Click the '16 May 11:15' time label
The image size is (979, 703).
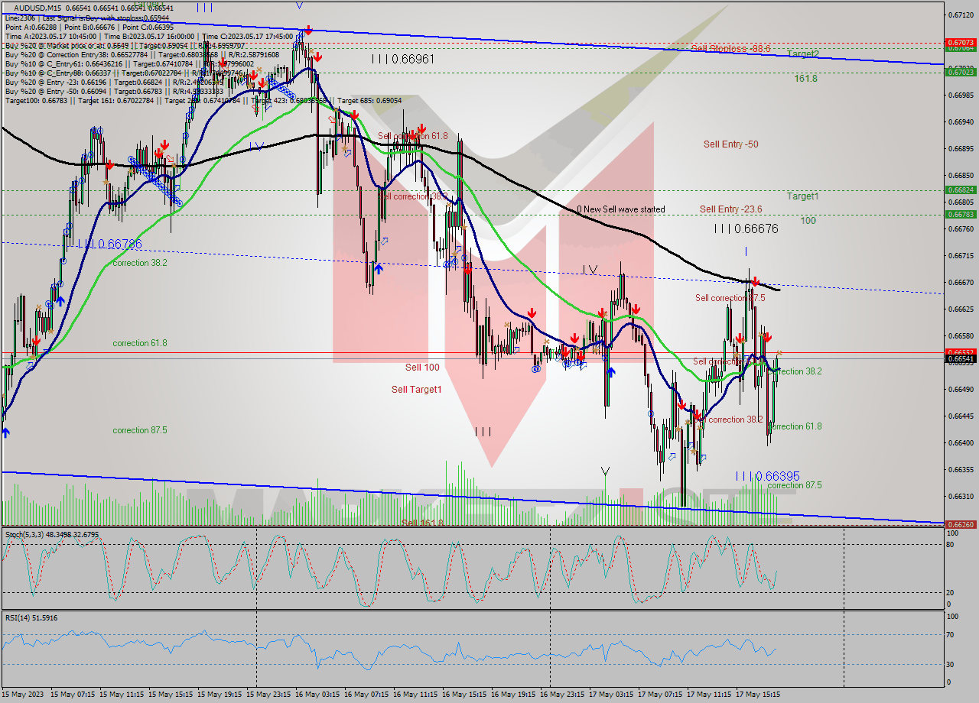coord(416,695)
